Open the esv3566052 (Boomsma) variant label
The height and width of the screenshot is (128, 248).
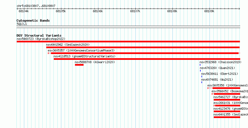coord(230,91)
